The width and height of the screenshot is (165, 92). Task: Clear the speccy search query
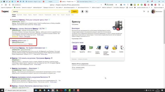(x=69, y=11)
